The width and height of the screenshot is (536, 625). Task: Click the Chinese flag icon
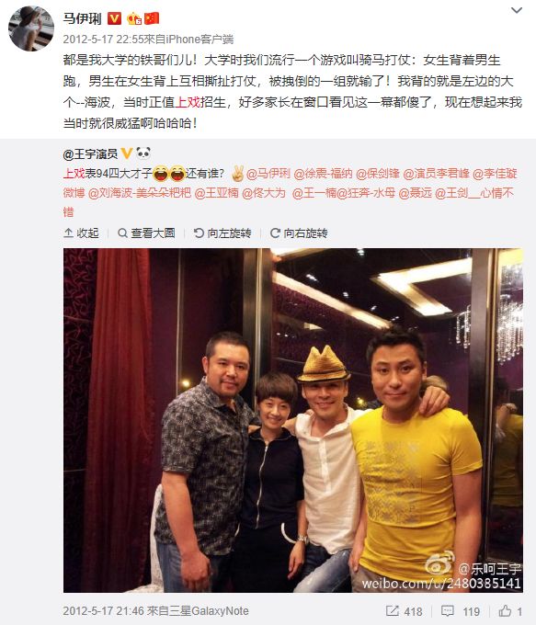pyautogui.click(x=152, y=18)
